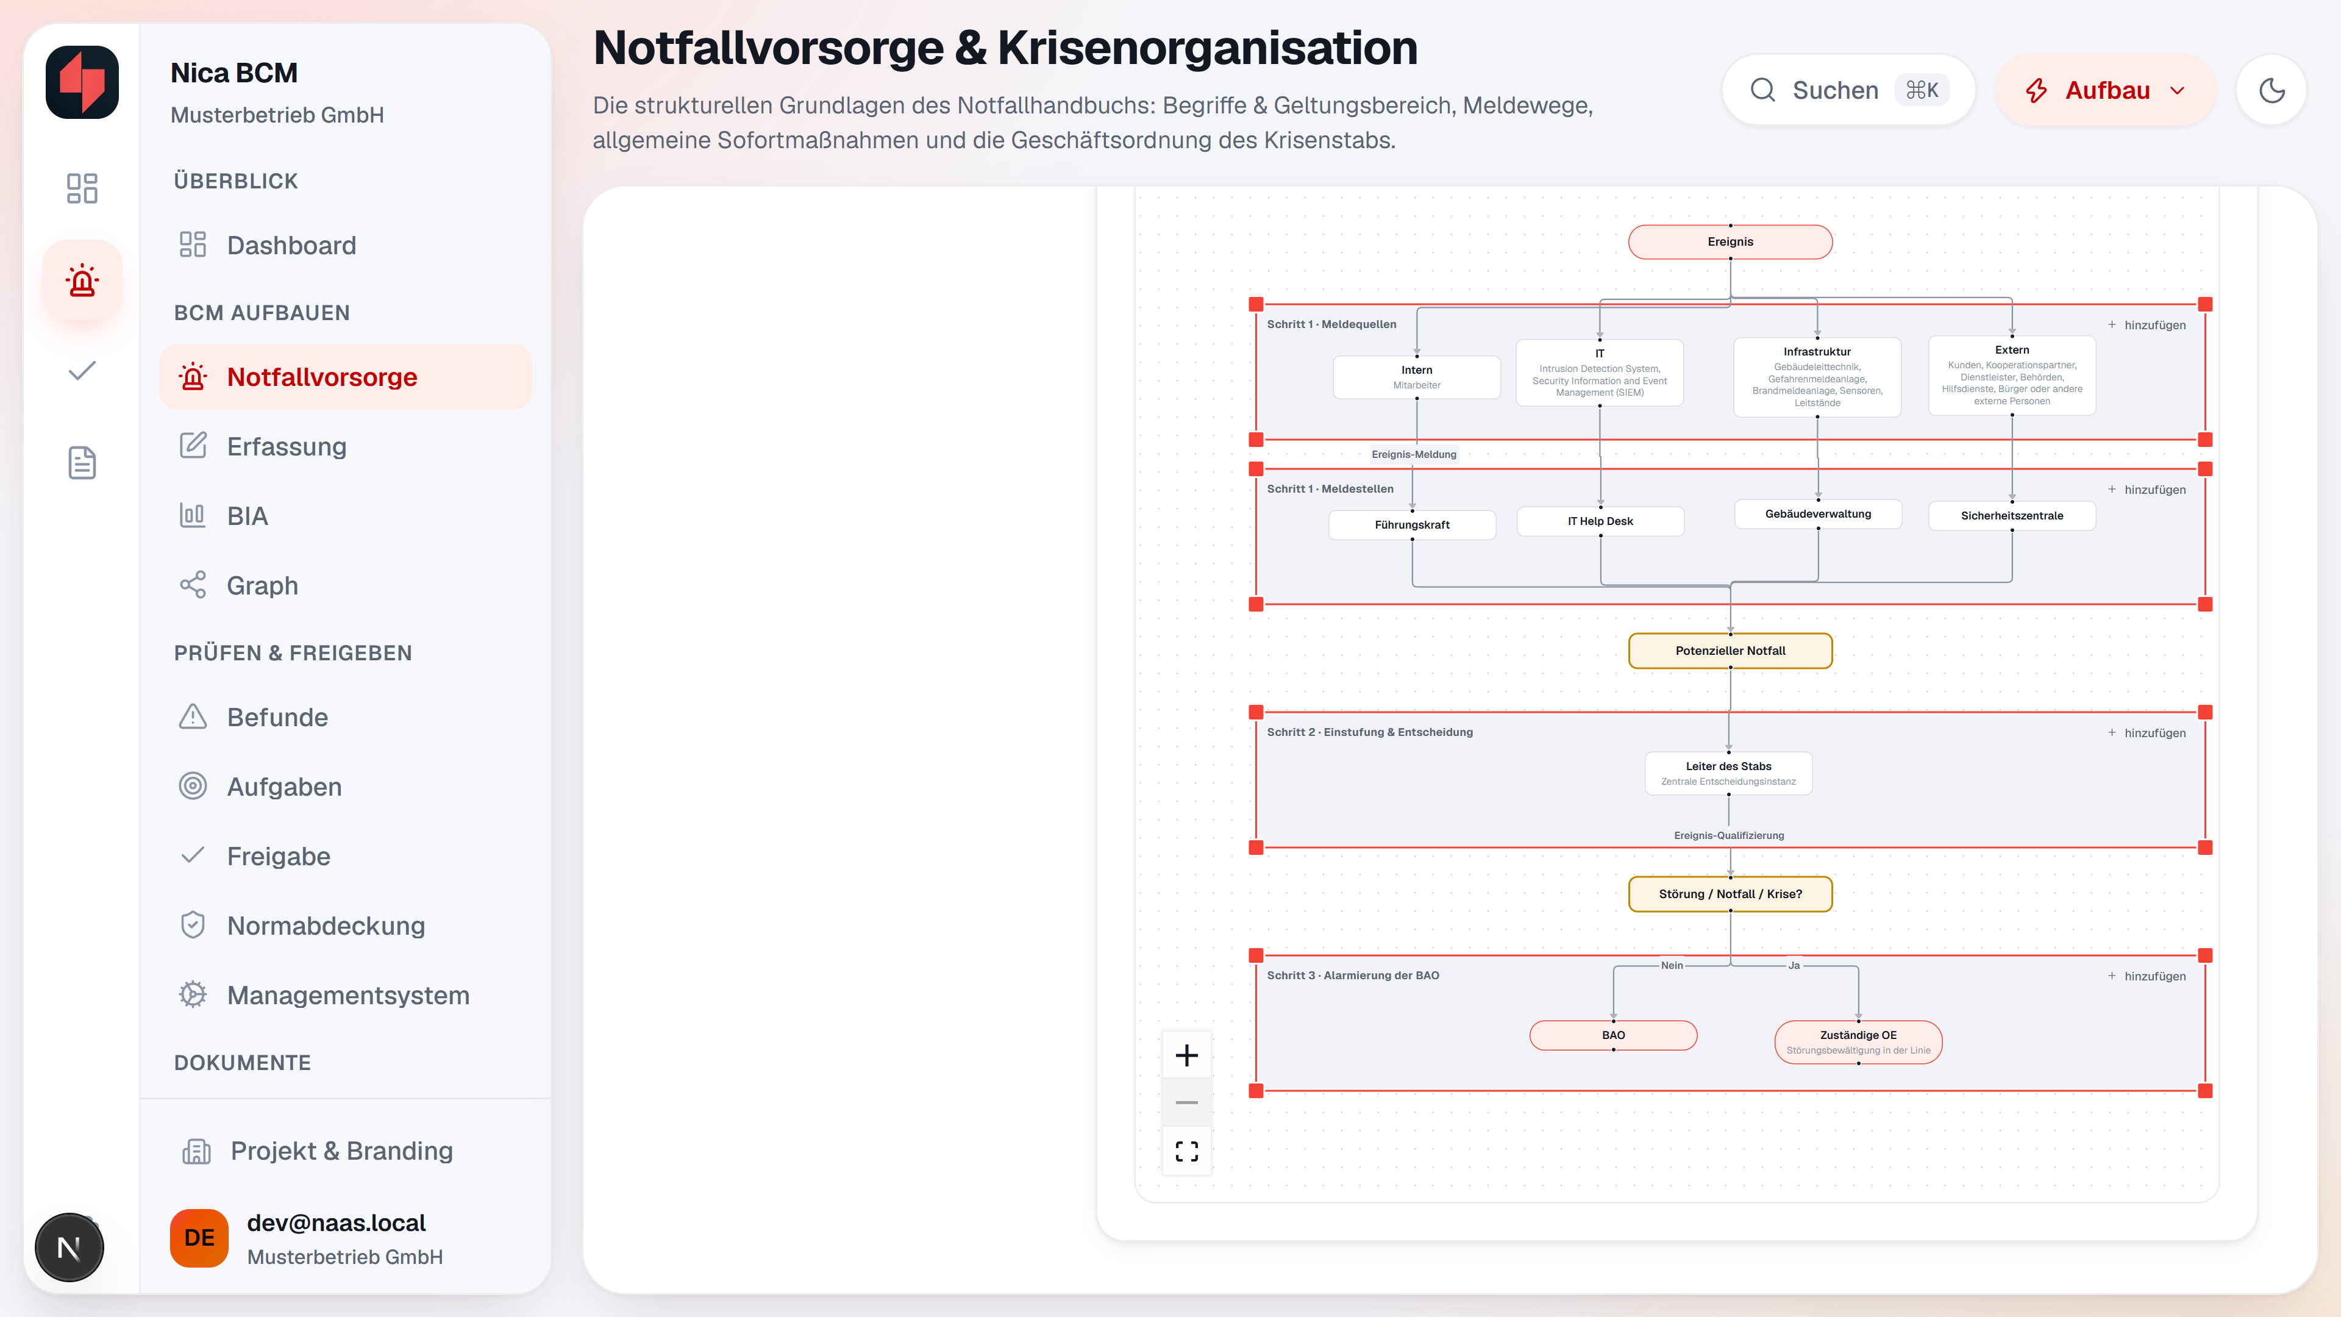
Task: Select the IT Help Desk node
Action: click(1600, 521)
